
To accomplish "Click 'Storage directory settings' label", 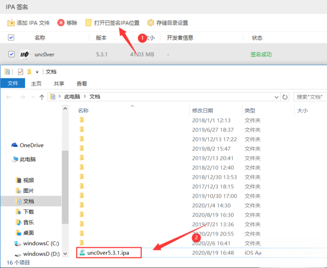I will (172, 23).
